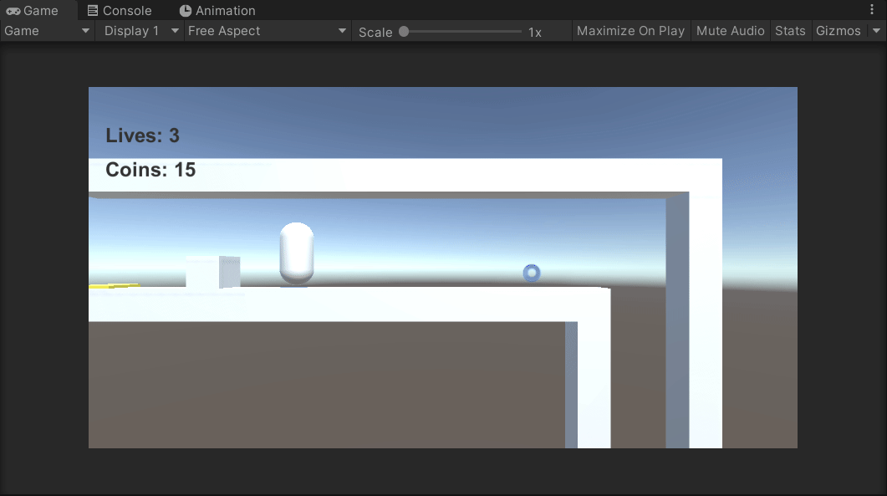Toggle Gizmos display
887x496 pixels.
(x=839, y=31)
